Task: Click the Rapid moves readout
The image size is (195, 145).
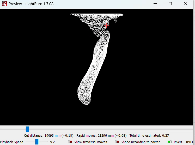Action: (x=101, y=136)
